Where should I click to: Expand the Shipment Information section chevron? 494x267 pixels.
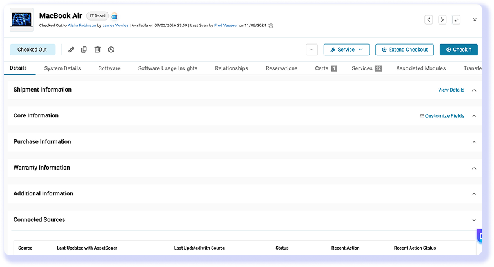point(474,90)
